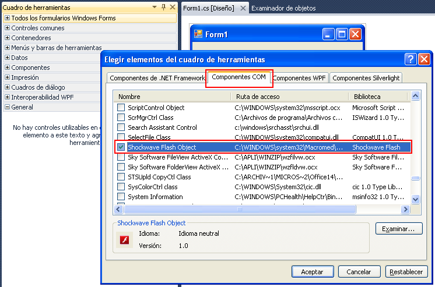
Task: Sort list by Ruta de acceso header
Action: pyautogui.click(x=290, y=97)
